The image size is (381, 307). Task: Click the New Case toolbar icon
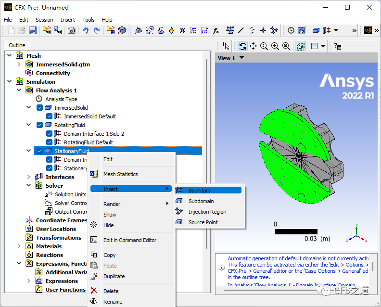[x=11, y=30]
